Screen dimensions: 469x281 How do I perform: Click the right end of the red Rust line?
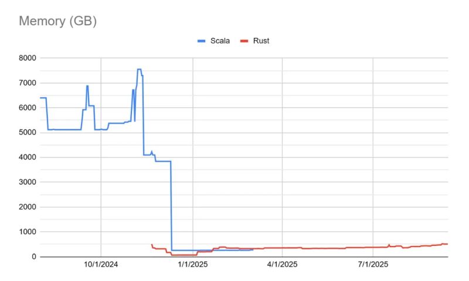447,244
